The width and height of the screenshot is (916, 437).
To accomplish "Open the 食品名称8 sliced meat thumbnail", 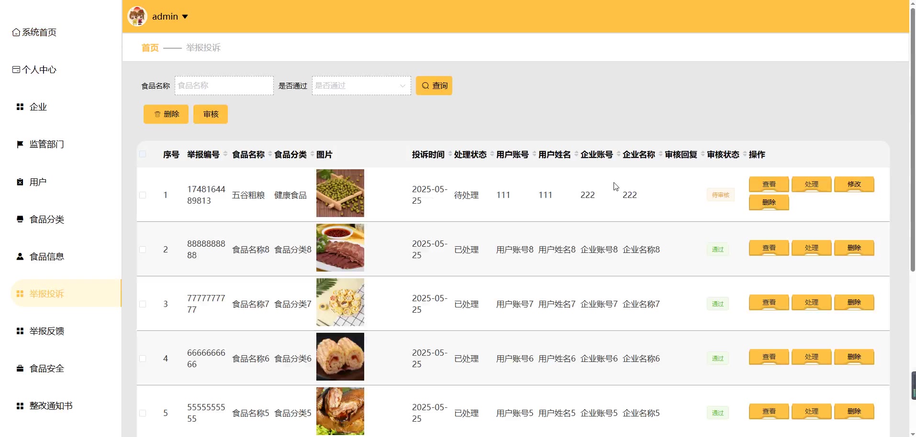I will point(340,248).
